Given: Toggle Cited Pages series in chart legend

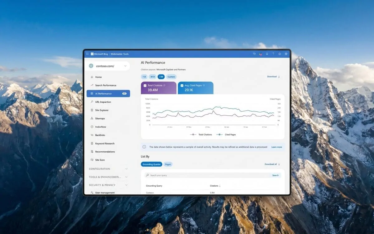Looking at the screenshot, I should [226, 134].
